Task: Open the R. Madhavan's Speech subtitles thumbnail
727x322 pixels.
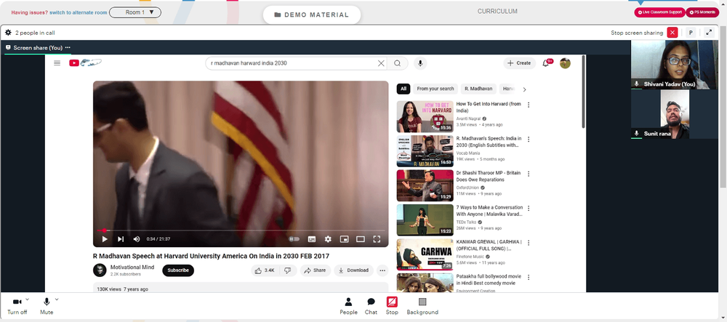Action: point(425,151)
